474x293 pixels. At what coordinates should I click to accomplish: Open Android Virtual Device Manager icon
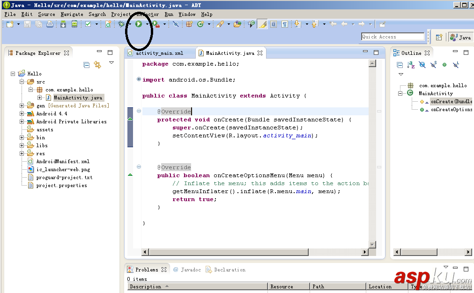tap(74, 24)
